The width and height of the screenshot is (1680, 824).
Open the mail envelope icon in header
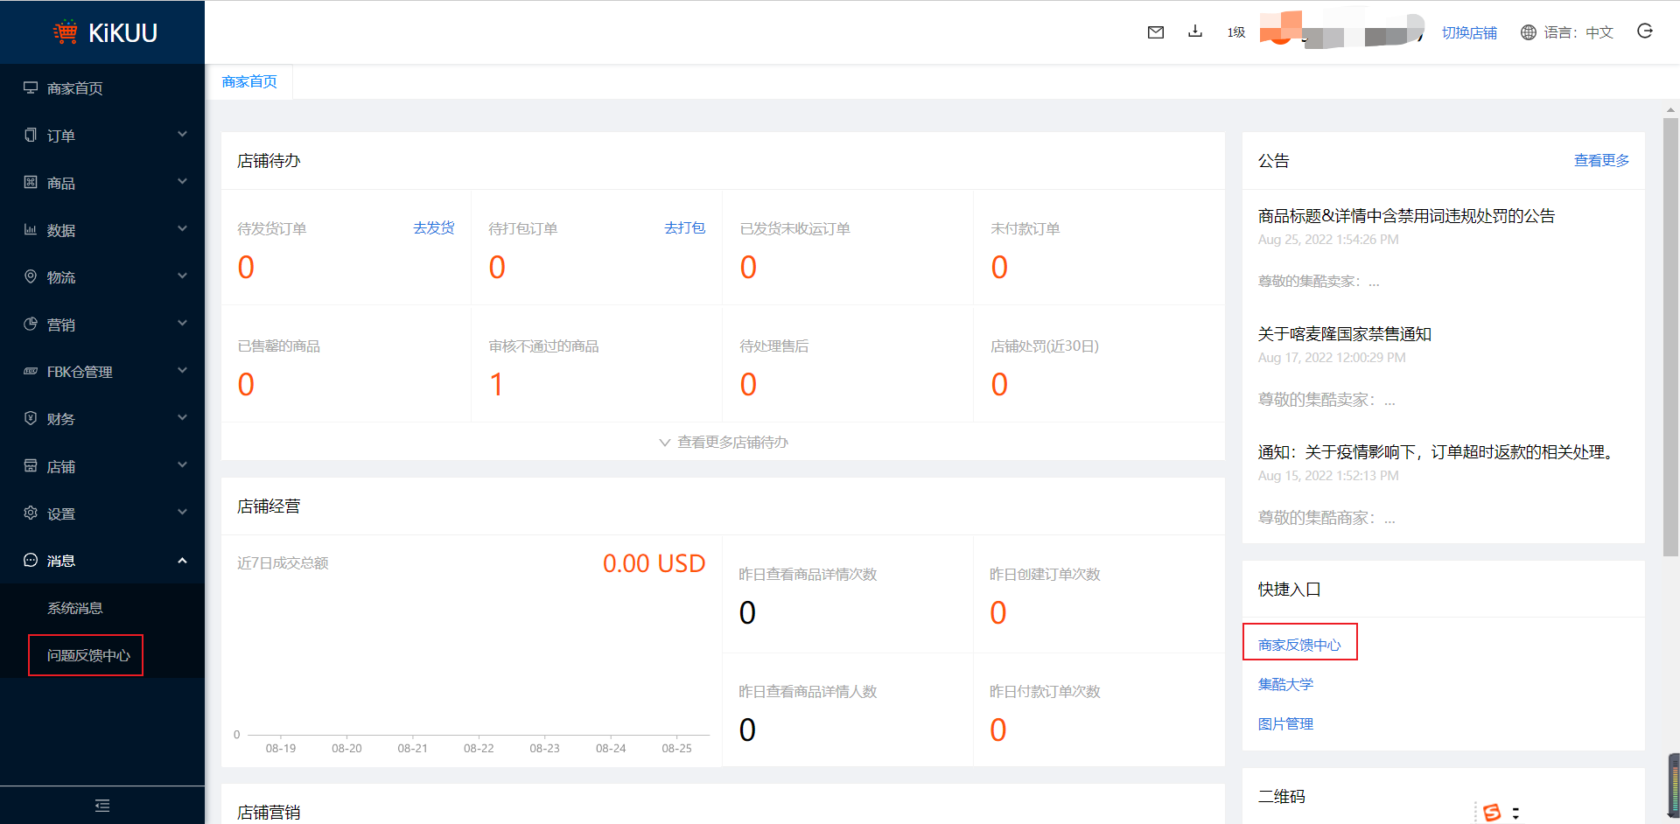click(1156, 32)
